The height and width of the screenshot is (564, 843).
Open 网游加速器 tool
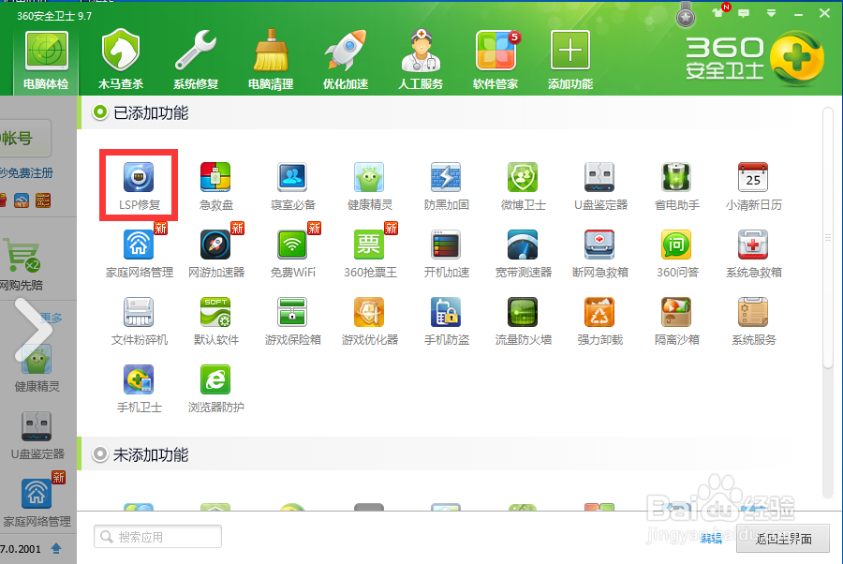(215, 254)
